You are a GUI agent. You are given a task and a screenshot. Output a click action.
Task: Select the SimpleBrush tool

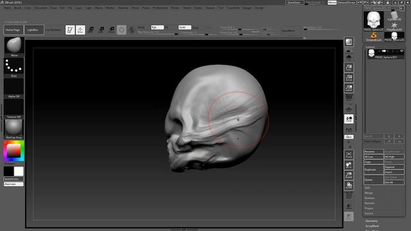tap(374, 37)
